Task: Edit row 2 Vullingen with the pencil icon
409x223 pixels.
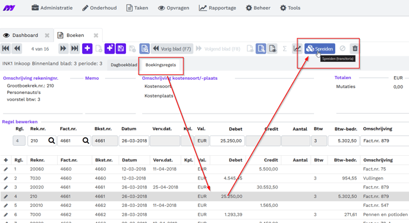Action: pyautogui.click(x=6, y=178)
